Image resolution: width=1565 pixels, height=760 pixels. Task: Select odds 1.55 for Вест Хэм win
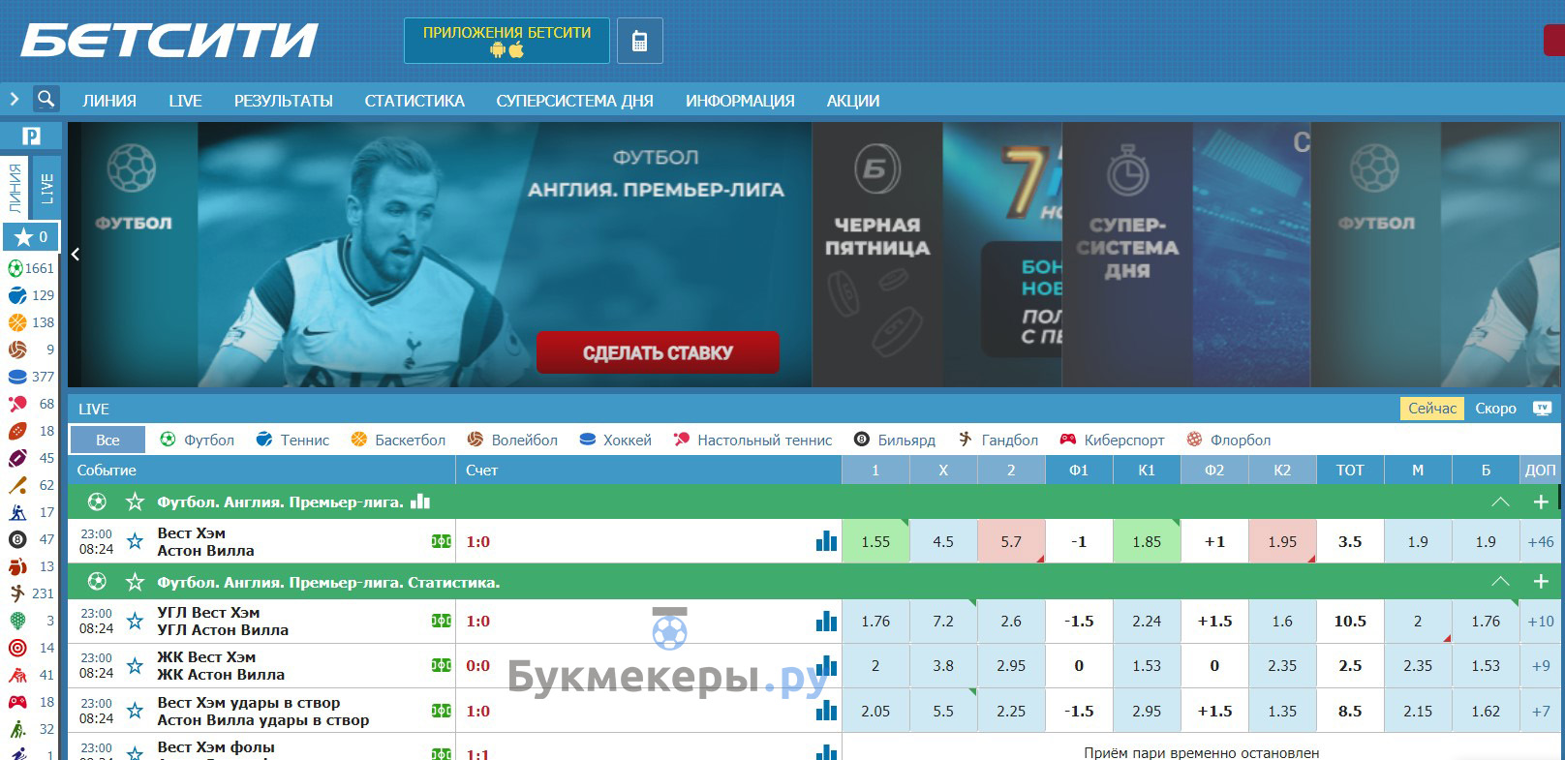point(875,541)
